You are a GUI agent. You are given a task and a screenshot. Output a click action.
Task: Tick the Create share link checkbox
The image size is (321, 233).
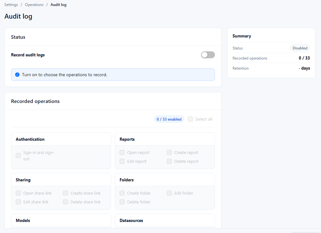coord(65,193)
